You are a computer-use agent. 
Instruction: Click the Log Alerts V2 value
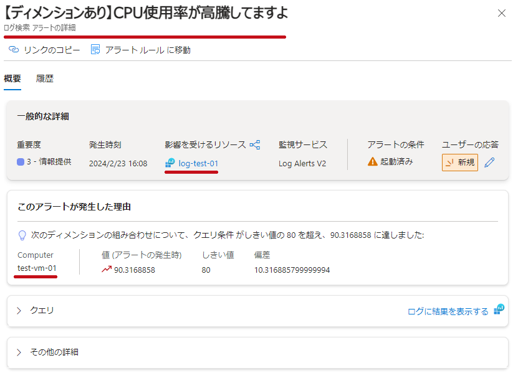302,163
